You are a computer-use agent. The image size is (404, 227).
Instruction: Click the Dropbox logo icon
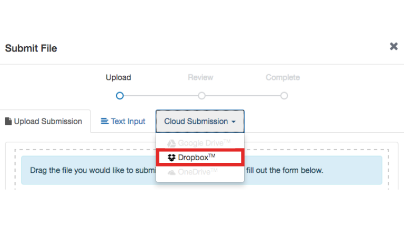tap(171, 157)
